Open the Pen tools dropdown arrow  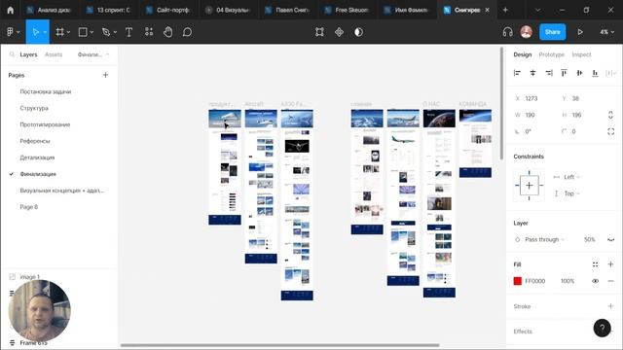click(115, 32)
